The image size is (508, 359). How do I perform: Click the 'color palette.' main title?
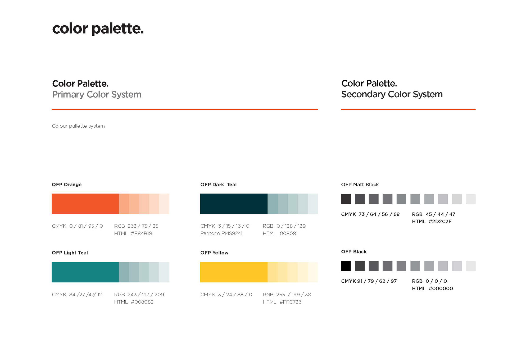[98, 29]
